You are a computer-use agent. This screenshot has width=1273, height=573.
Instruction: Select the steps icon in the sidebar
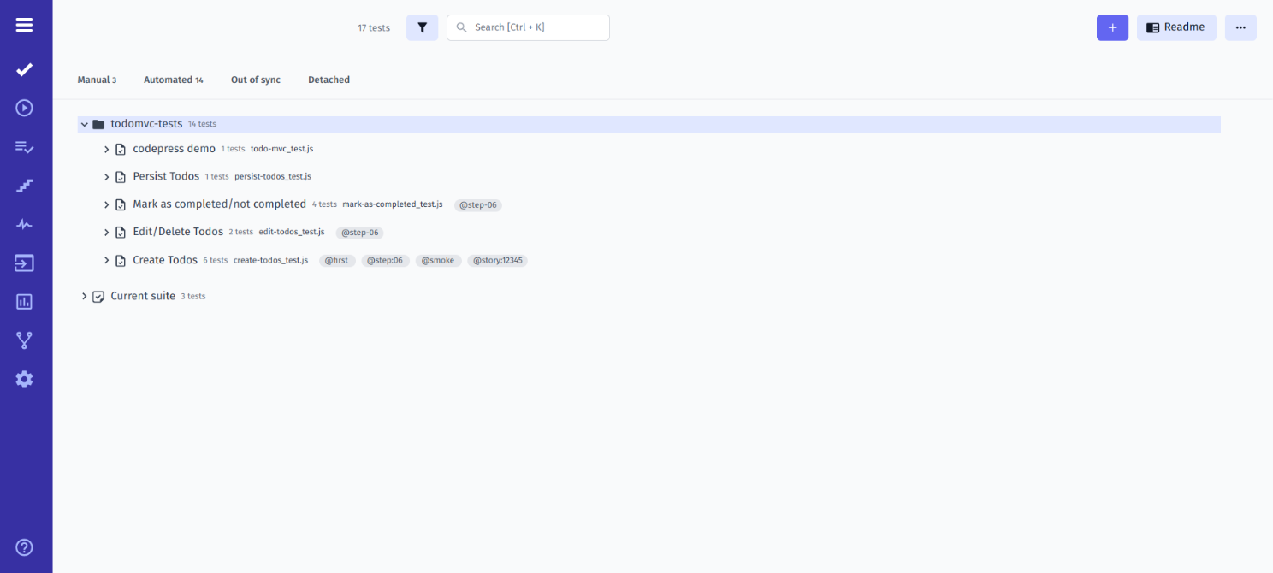24,186
